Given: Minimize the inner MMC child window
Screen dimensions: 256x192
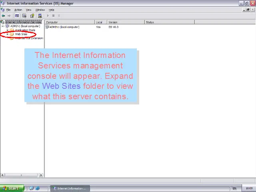Looking at the screenshot, I should click(244, 10).
